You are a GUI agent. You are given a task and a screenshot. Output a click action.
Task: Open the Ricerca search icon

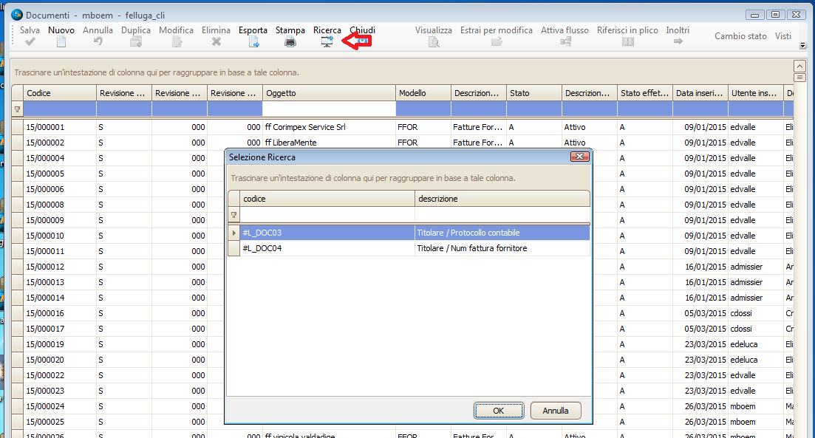click(x=327, y=42)
